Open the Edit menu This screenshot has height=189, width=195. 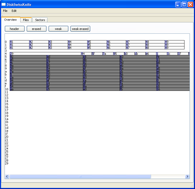[14, 11]
